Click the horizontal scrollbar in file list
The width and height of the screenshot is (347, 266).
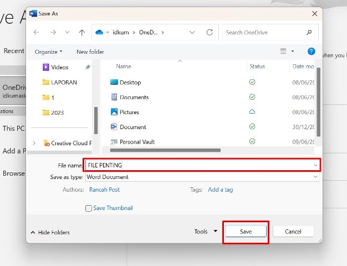pos(165,150)
